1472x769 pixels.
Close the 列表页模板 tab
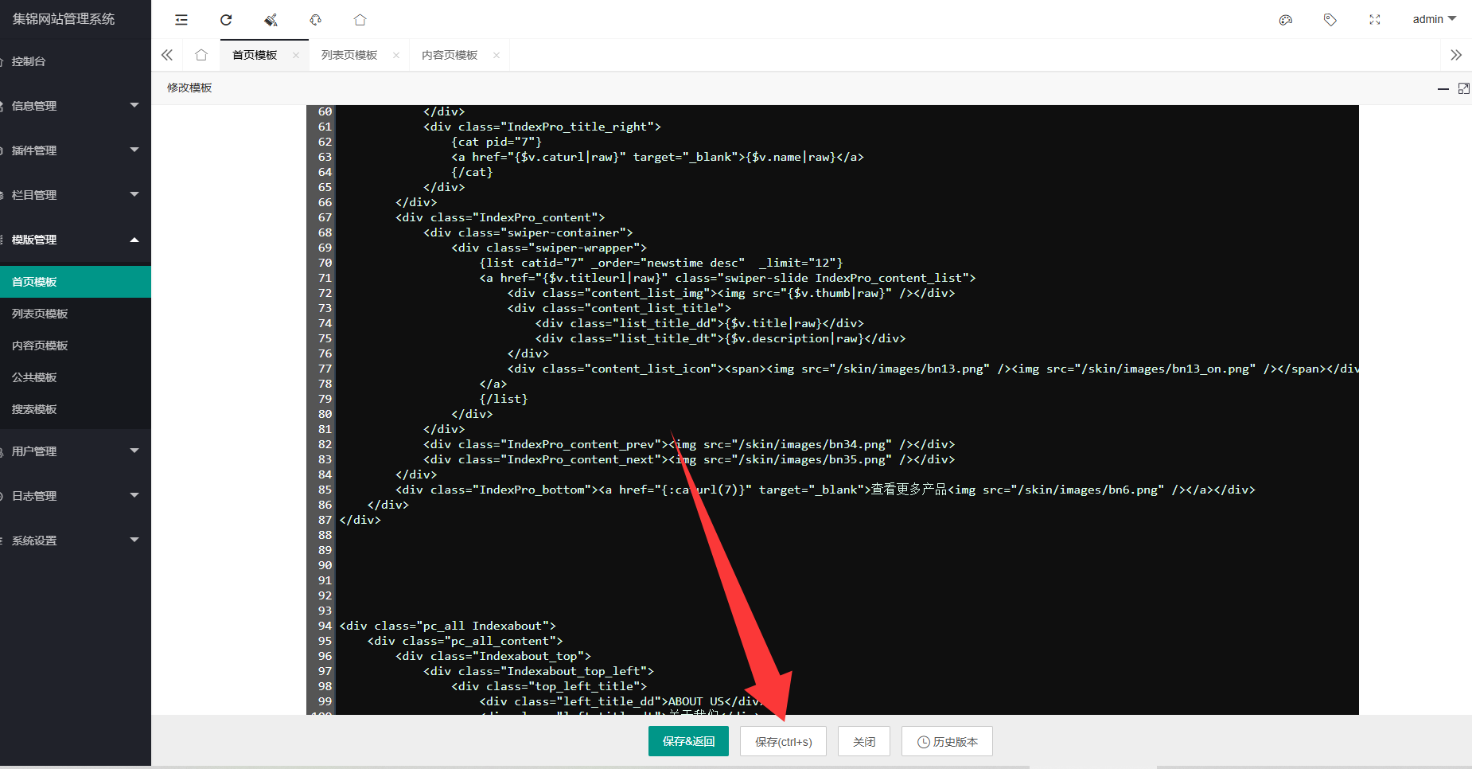[396, 55]
